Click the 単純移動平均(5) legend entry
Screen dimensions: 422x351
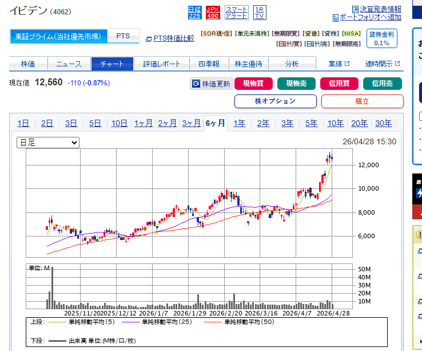click(82, 322)
